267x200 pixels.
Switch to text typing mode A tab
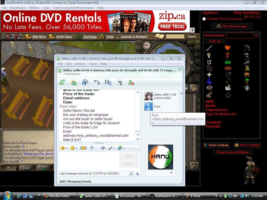[x=137, y=173]
